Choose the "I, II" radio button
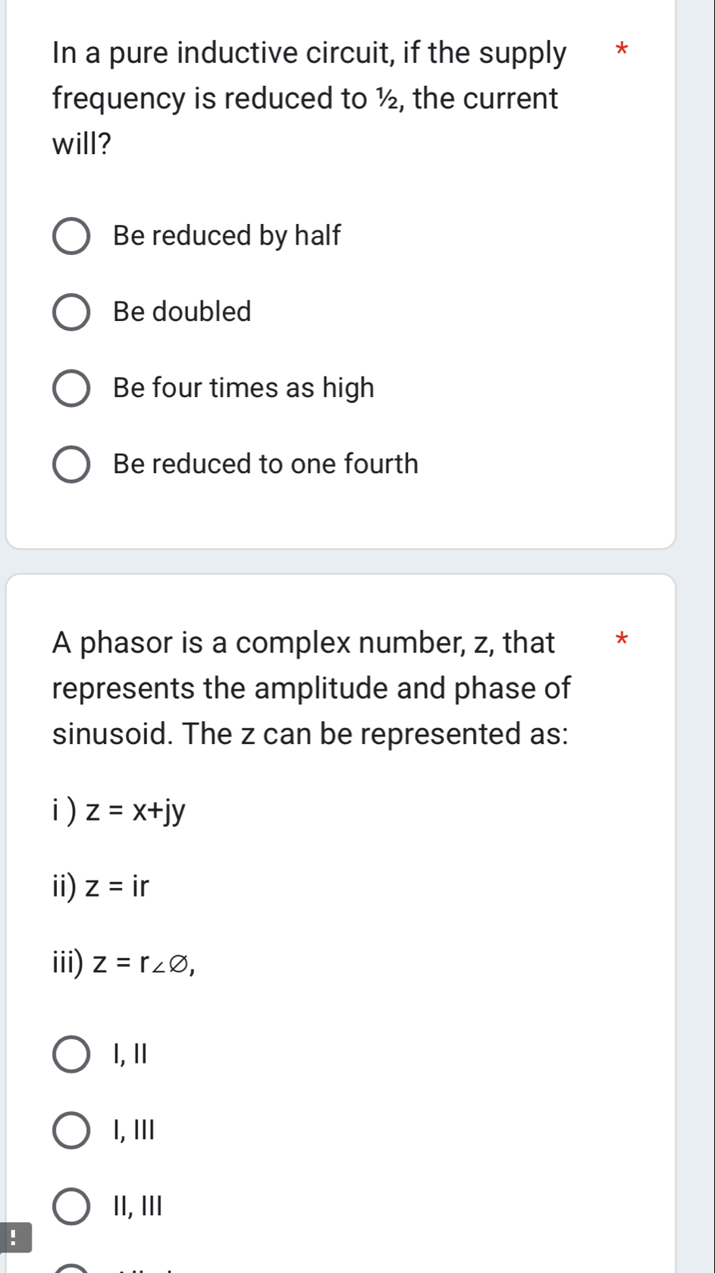Viewport: 715px width, 1273px height. pyautogui.click(x=71, y=1054)
